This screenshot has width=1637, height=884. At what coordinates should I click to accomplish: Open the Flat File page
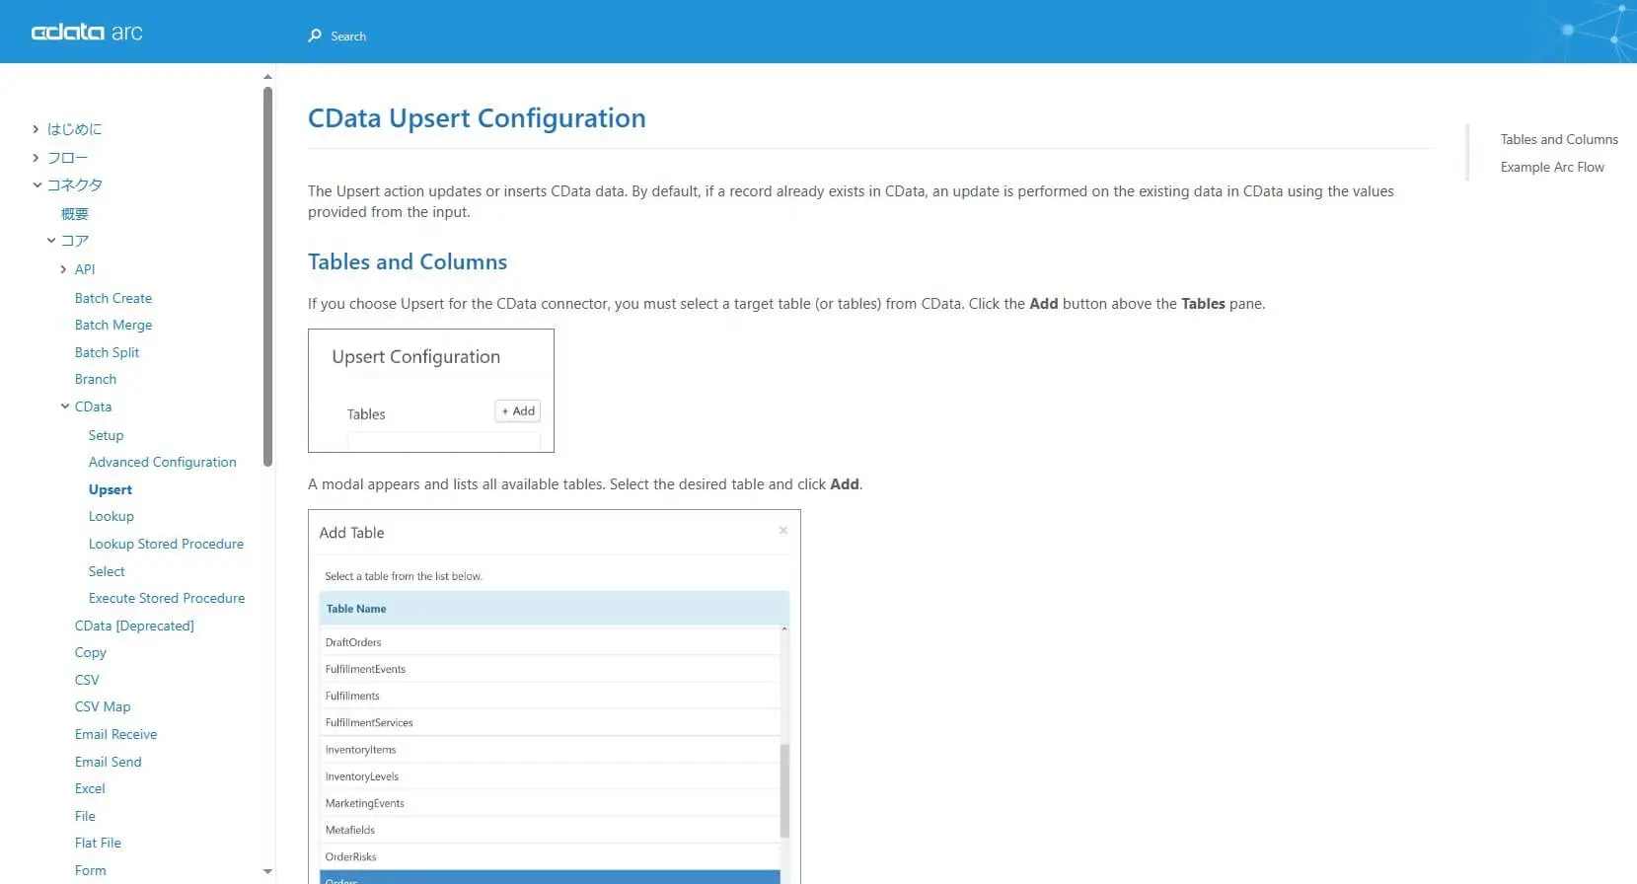(x=98, y=843)
